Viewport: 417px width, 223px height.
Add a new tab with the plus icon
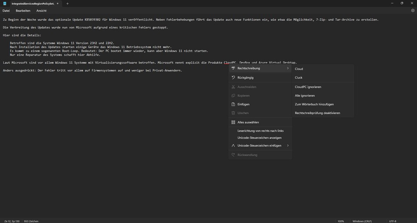(x=67, y=3)
